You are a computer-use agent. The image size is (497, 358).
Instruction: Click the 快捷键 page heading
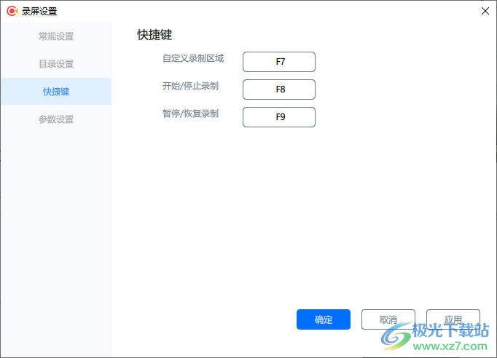pyautogui.click(x=154, y=35)
